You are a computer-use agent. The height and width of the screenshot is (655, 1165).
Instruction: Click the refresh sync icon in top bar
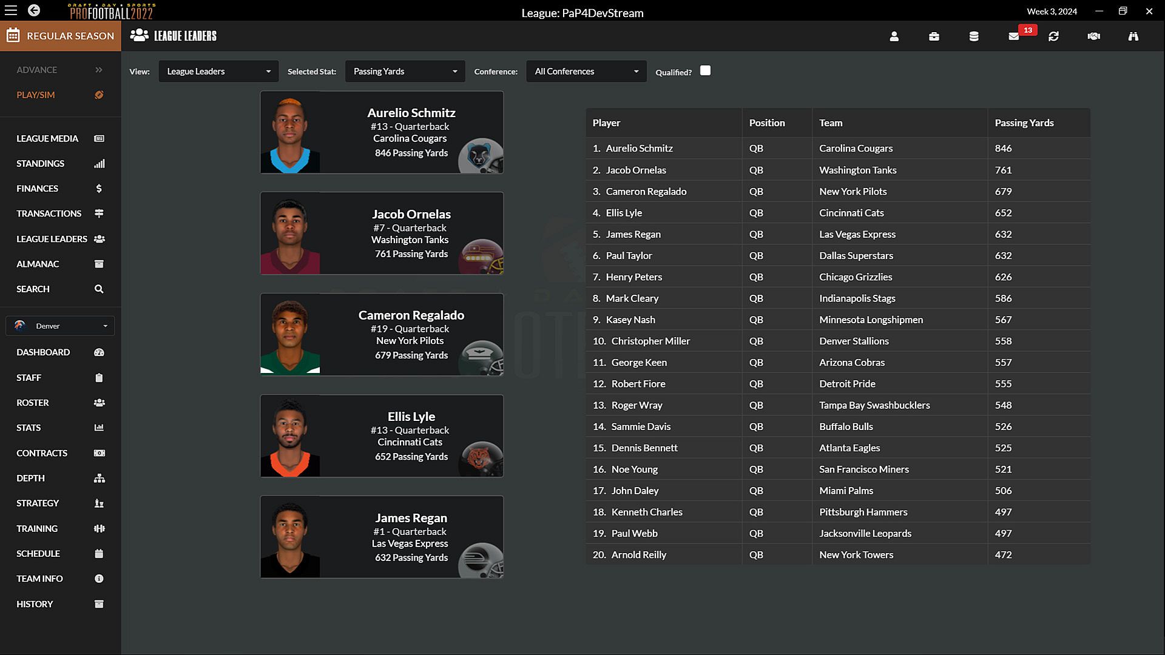(1053, 36)
